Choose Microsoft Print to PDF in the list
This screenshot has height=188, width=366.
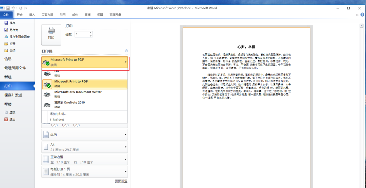click(x=84, y=84)
